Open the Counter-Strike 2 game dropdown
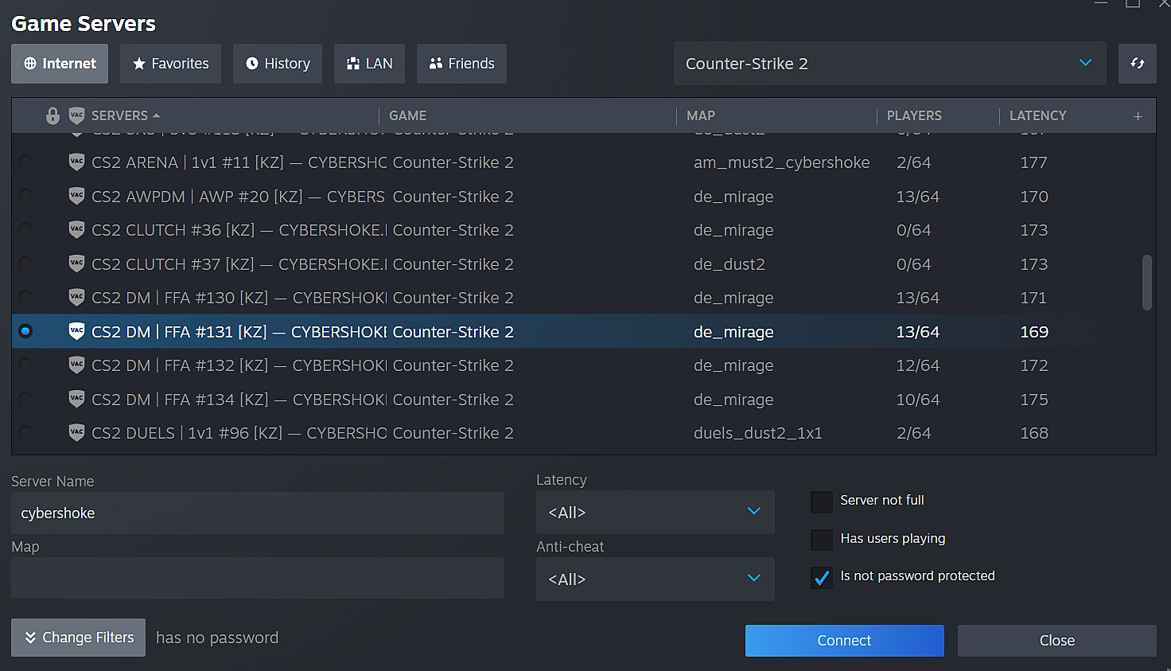Image resolution: width=1171 pixels, height=671 pixels. coord(889,64)
